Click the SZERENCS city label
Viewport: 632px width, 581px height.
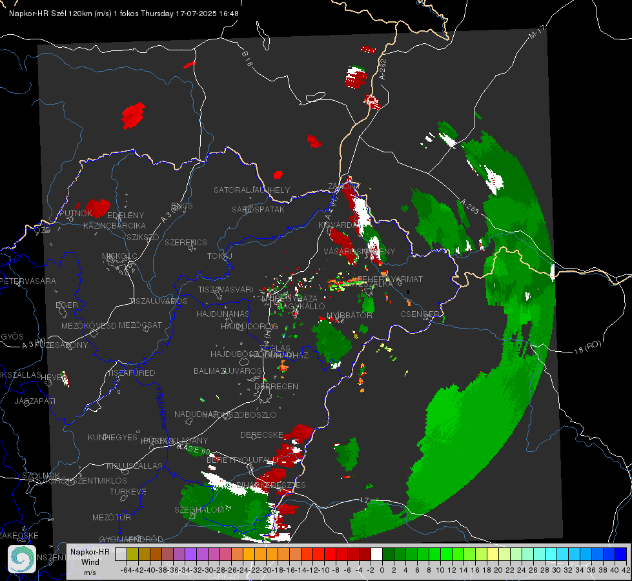pos(186,242)
